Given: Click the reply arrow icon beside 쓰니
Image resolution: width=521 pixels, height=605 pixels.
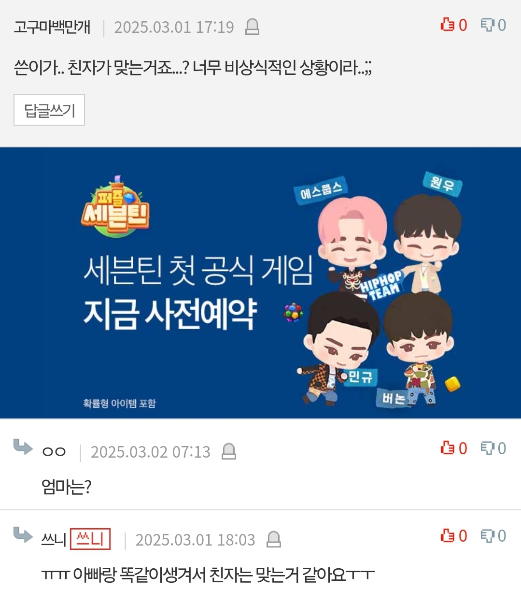Looking at the screenshot, I should [23, 534].
